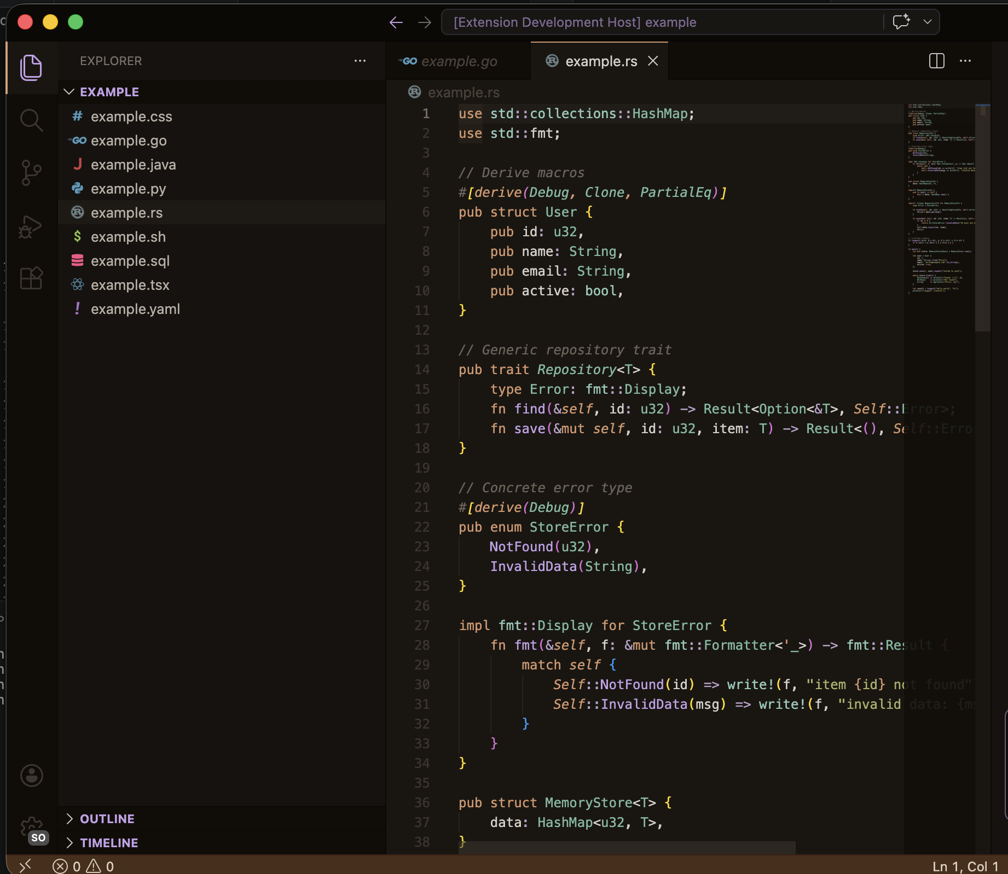The height and width of the screenshot is (874, 1008).
Task: Open example.go in the explorer
Action: click(222, 141)
